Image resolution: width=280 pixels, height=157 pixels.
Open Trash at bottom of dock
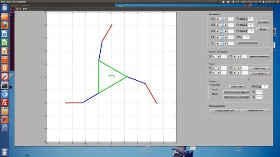(x=5, y=152)
